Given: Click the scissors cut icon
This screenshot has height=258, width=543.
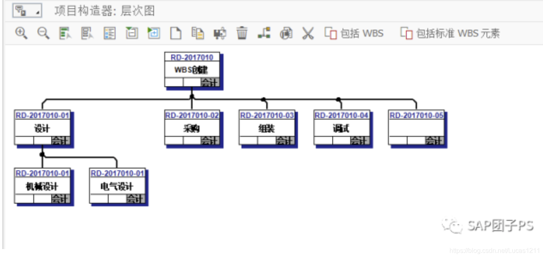Looking at the screenshot, I should click(308, 33).
